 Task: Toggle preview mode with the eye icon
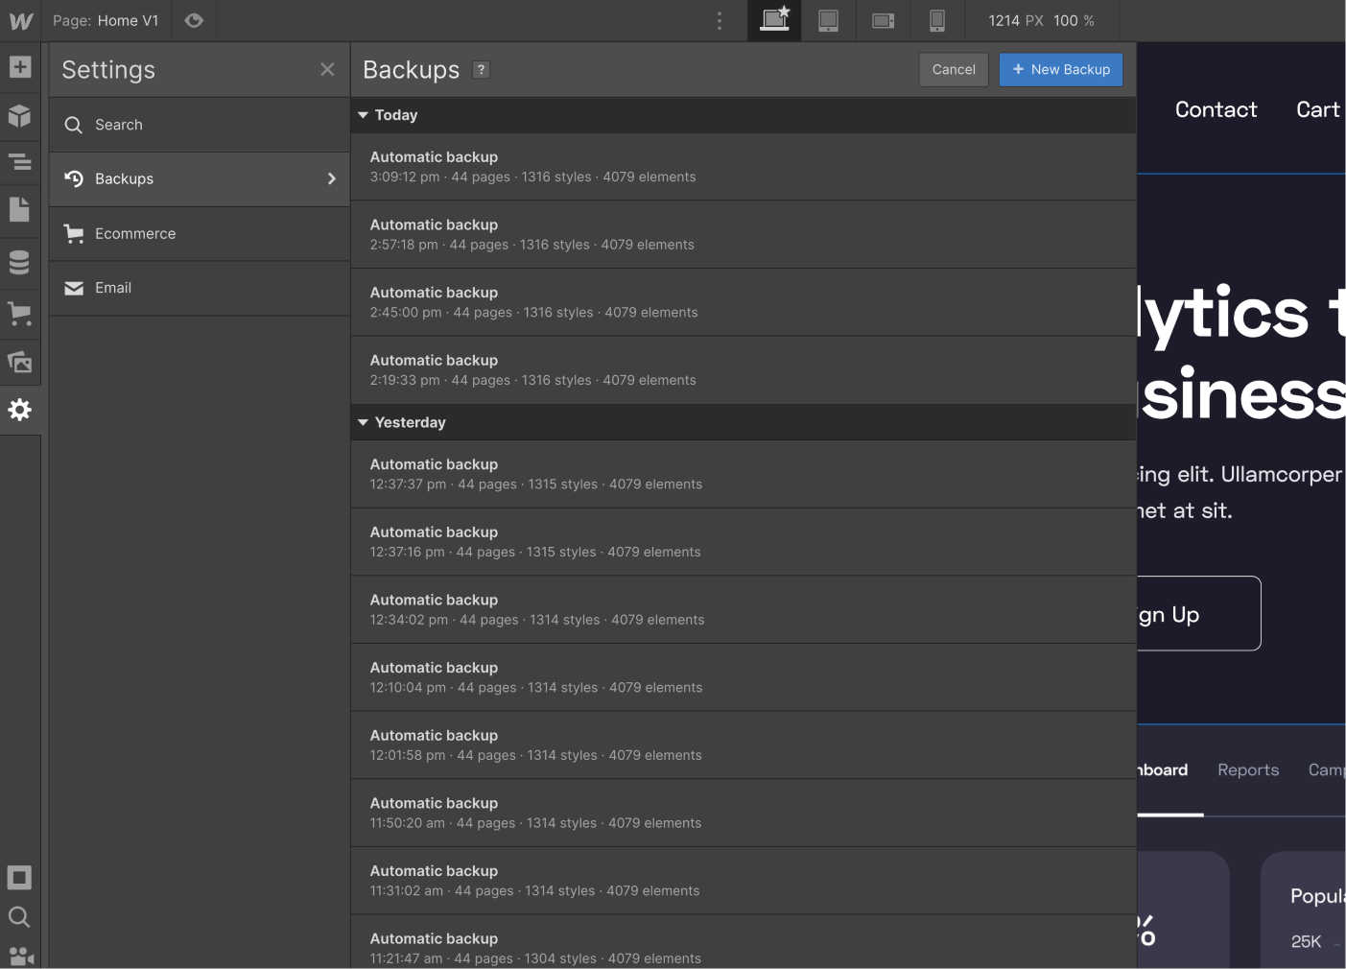point(194,20)
